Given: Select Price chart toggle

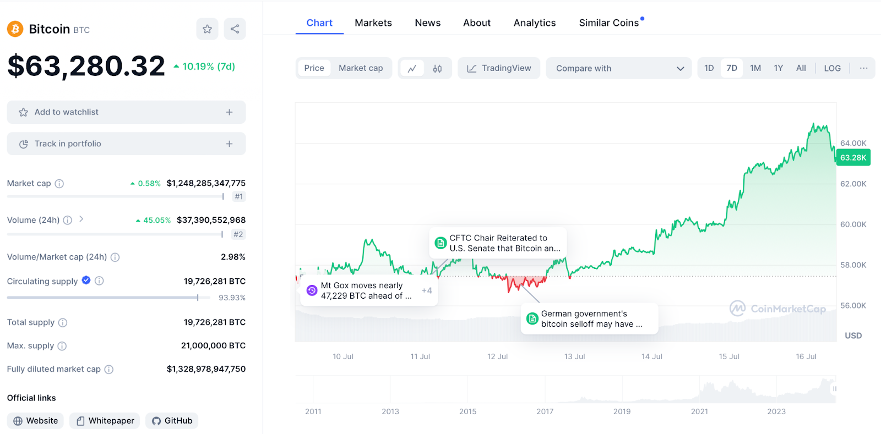Looking at the screenshot, I should 314,68.
